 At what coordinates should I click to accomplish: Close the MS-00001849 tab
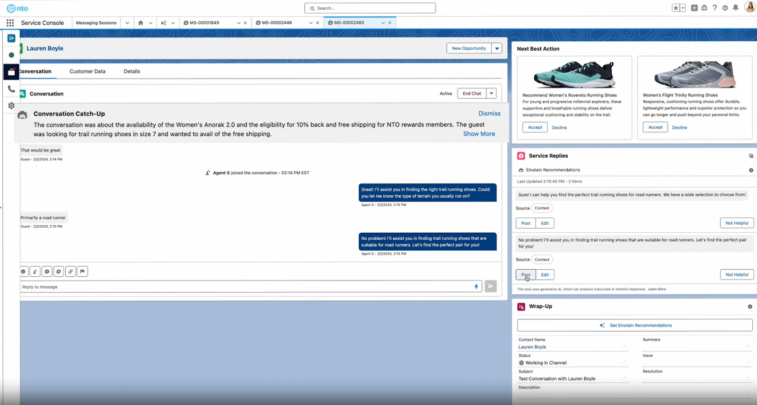[x=245, y=23]
